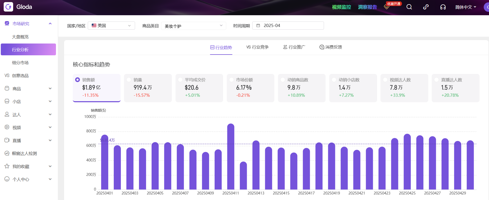
Task: Switch to the 消费反馈 tab
Action: click(331, 47)
